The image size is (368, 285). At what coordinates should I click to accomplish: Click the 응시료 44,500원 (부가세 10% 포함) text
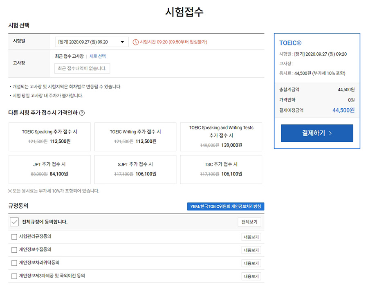[312, 73]
